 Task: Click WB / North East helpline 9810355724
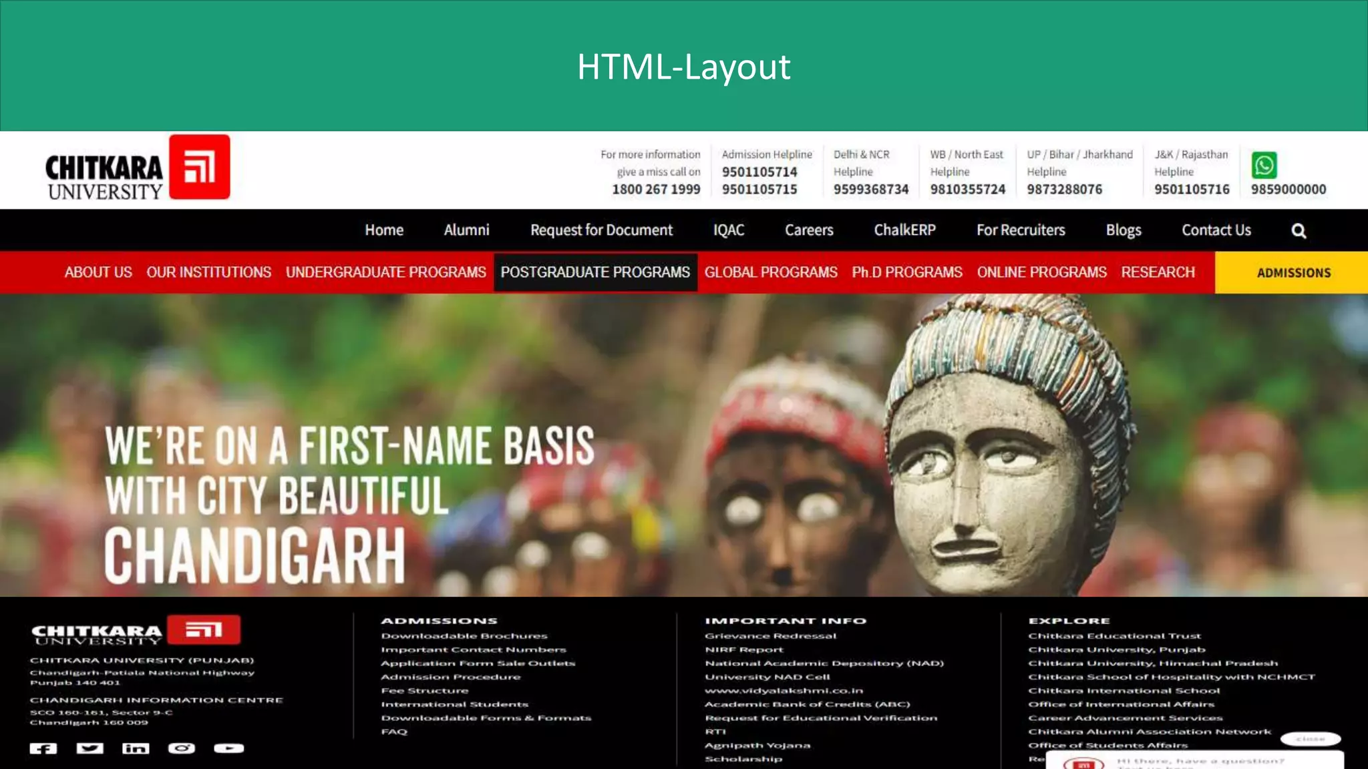pyautogui.click(x=968, y=190)
